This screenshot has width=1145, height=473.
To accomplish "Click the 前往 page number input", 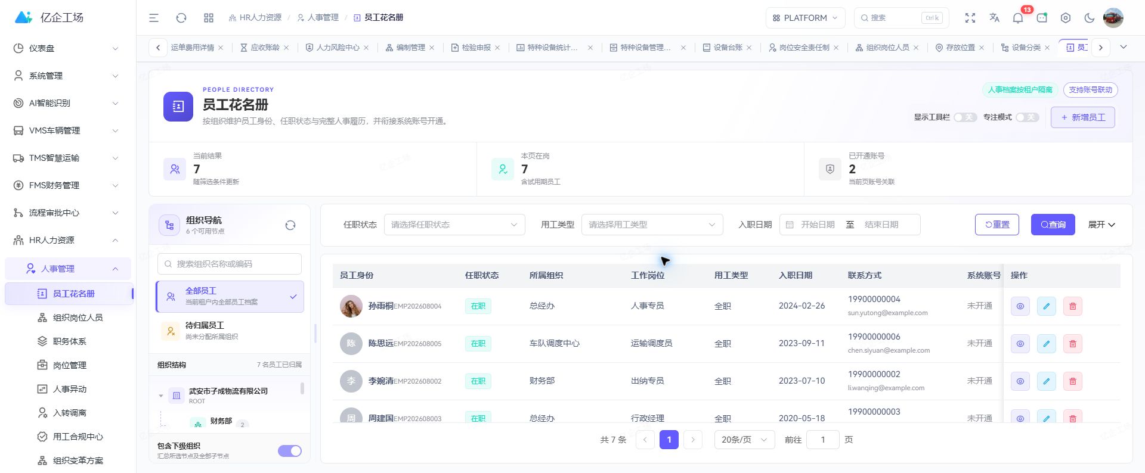I will coord(823,440).
